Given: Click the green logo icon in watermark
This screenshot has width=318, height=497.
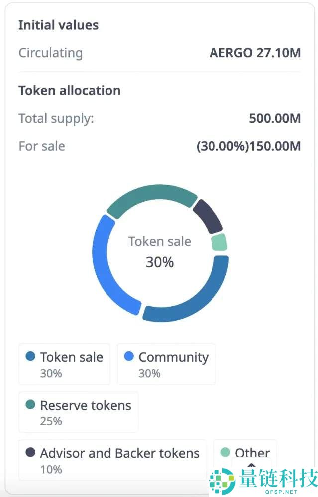Looking at the screenshot, I should 222,482.
